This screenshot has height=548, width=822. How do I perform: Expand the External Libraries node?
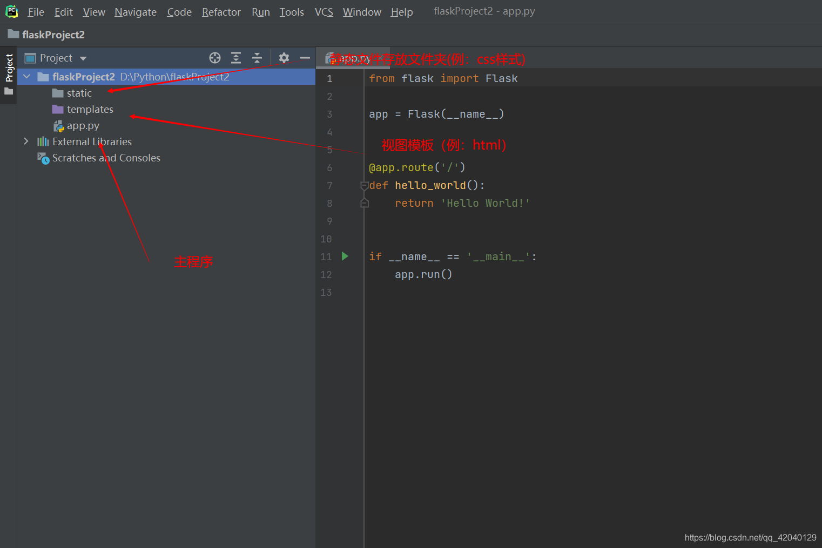tap(26, 141)
